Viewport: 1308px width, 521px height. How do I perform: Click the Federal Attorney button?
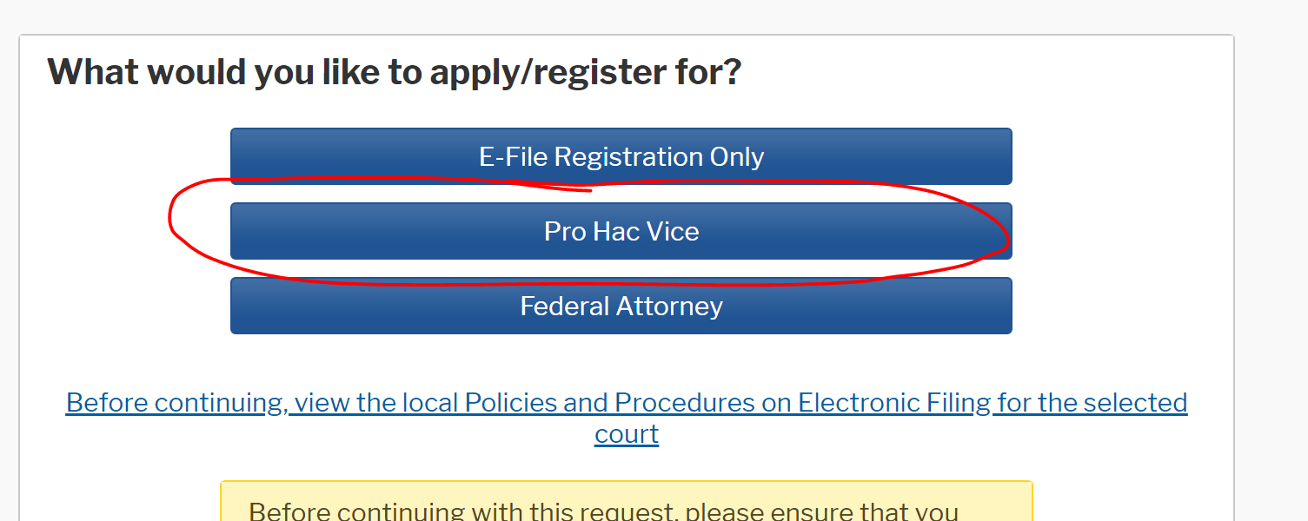click(x=621, y=306)
